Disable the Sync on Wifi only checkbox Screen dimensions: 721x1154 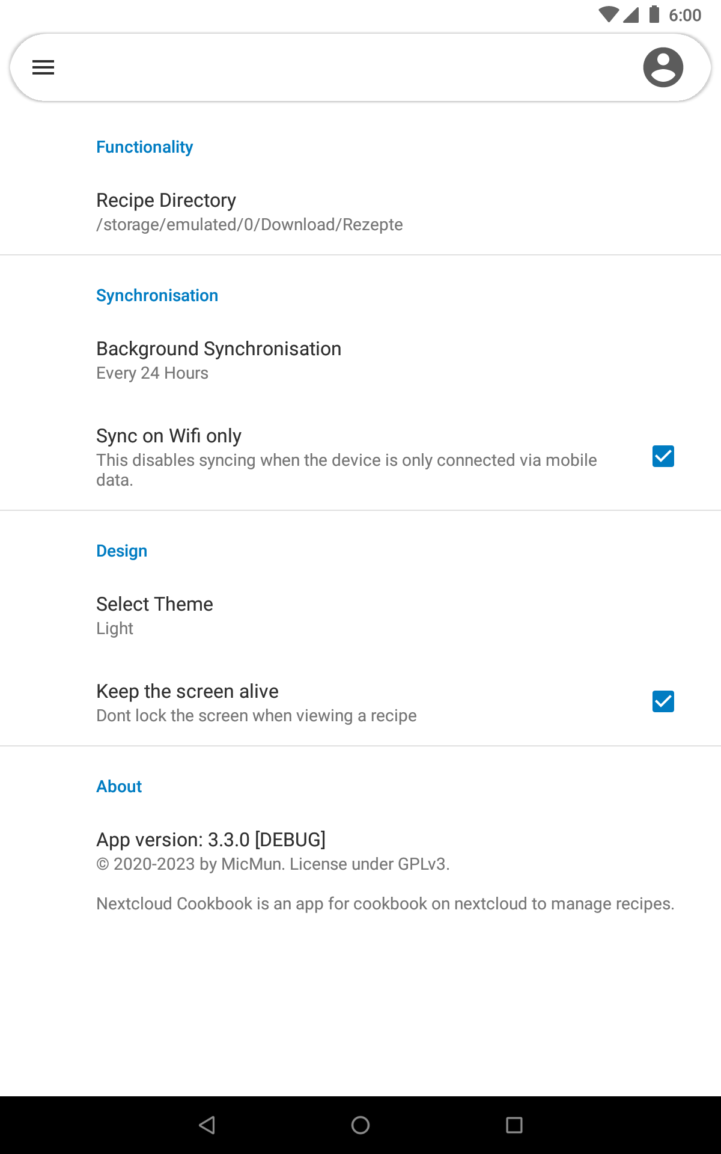[663, 456]
